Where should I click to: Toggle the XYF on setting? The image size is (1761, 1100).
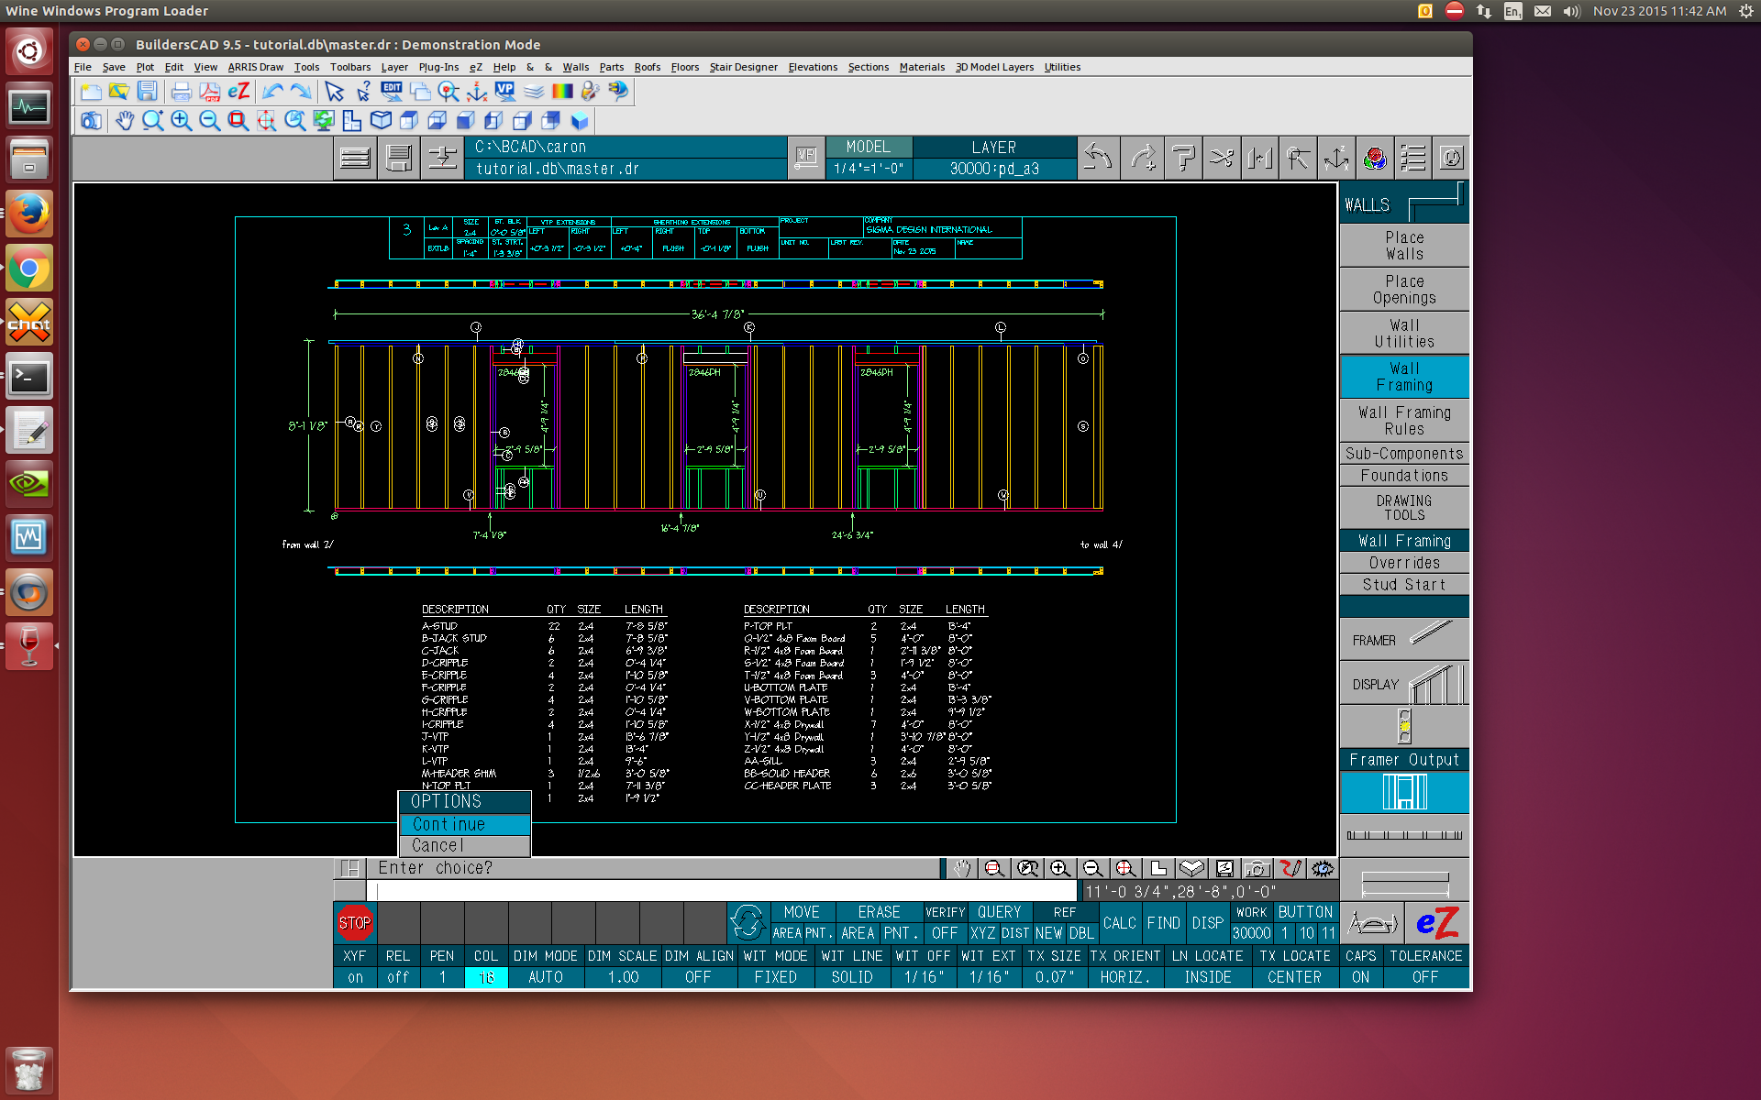tap(355, 977)
